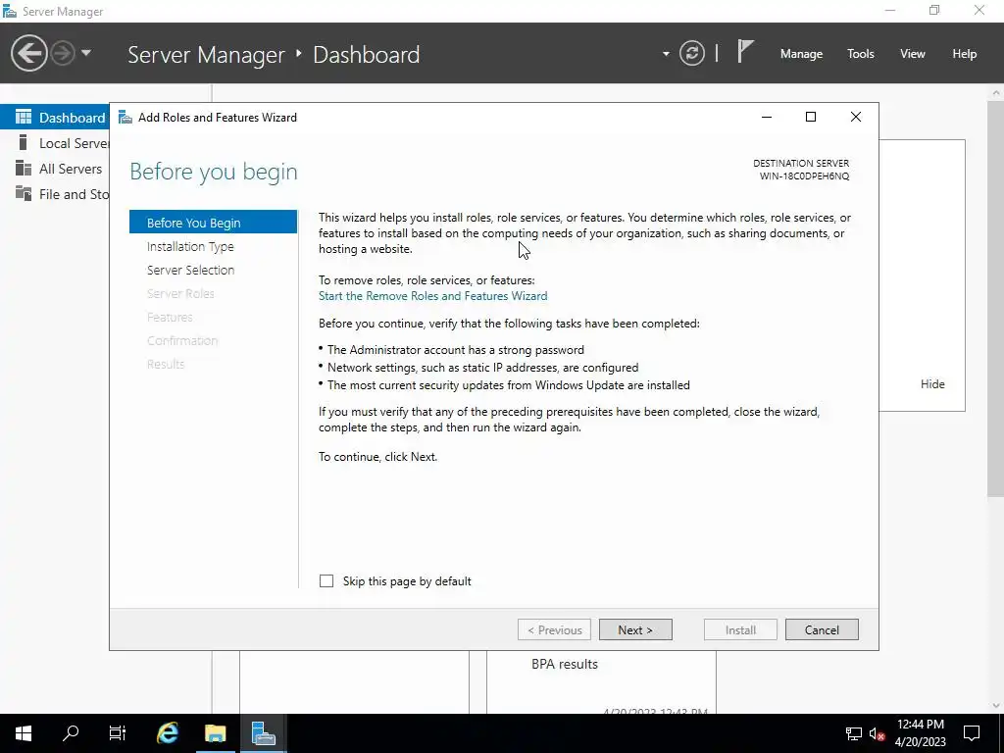Close the Add Roles and Features Wizard
This screenshot has width=1004, height=753.
click(855, 117)
